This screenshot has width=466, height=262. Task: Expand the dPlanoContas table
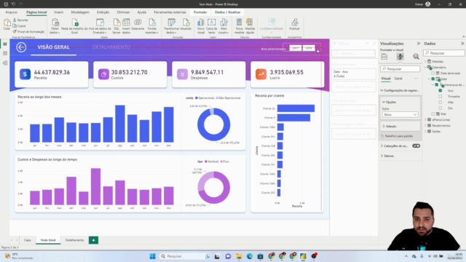click(425, 119)
